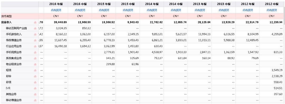Select the 2014 中报 column header
Image resolution: width=285 pixels, height=104 pixels.
coord(176,4)
